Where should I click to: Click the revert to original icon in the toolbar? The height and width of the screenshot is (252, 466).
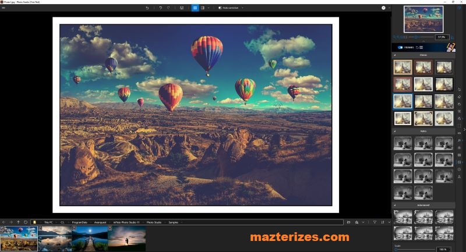tap(147, 8)
